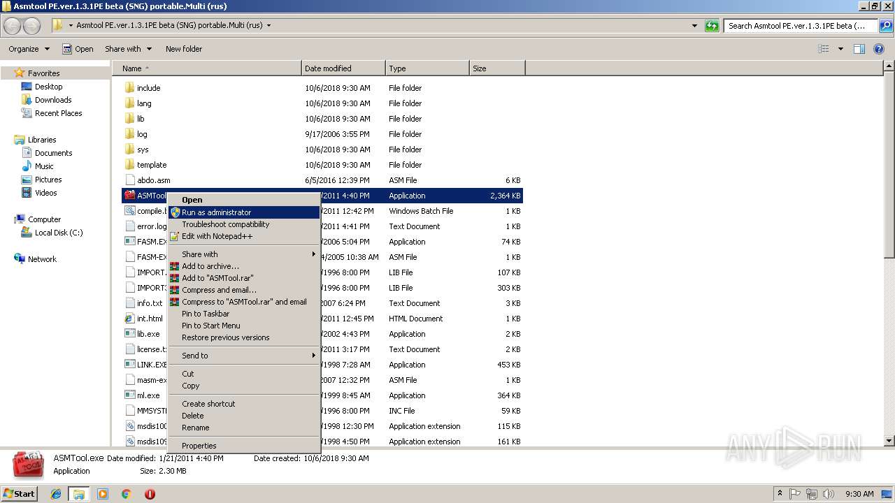Viewport: 895px width, 503px height.
Task: Click the Forward navigation arrow
Action: click(31, 26)
